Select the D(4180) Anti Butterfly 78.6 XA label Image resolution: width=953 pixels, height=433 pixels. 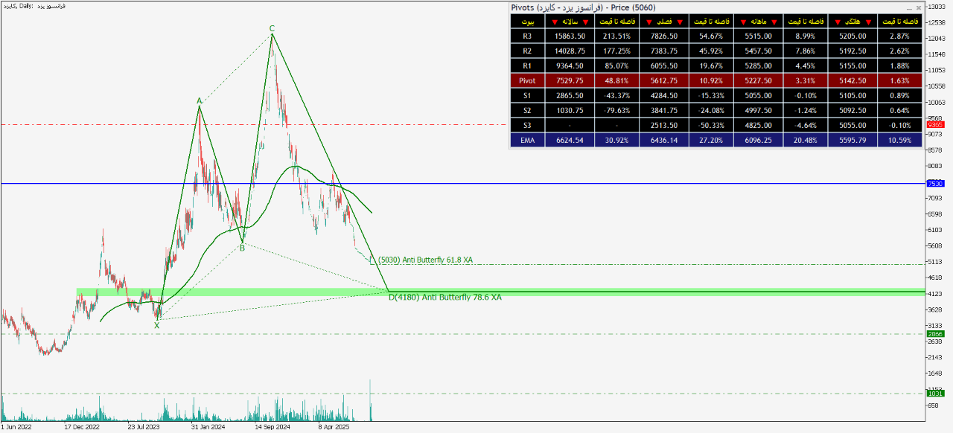(x=445, y=298)
